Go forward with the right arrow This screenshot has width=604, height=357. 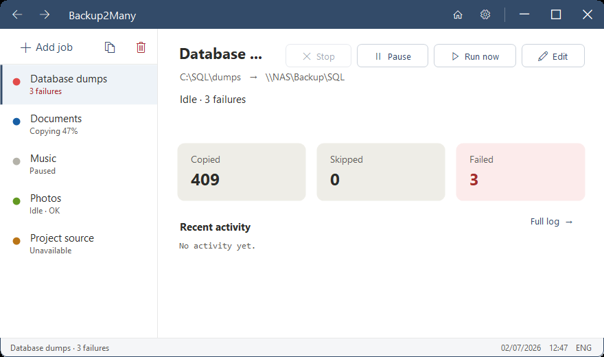[x=45, y=14]
